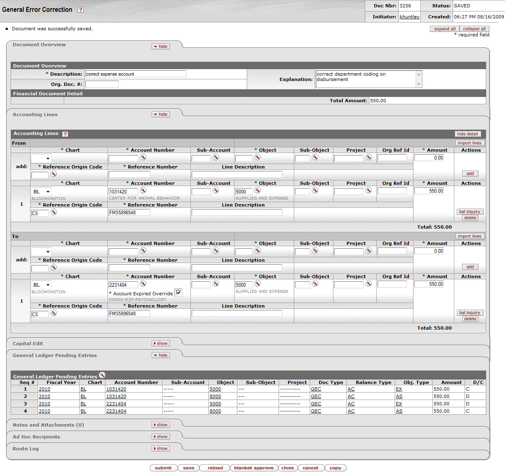Click blanket approve button
The width and height of the screenshot is (505, 474).
pos(254,468)
